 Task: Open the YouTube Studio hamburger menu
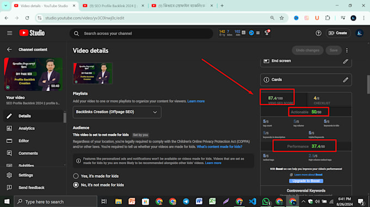click(9, 33)
